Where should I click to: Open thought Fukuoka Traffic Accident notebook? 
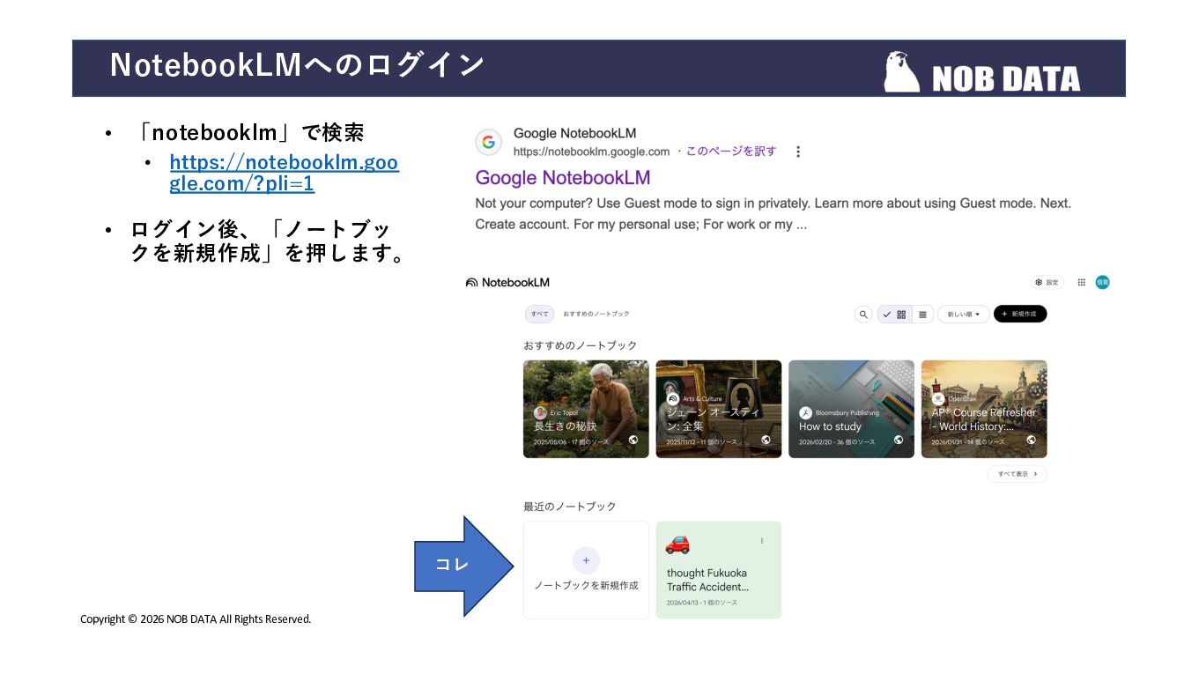(x=719, y=570)
